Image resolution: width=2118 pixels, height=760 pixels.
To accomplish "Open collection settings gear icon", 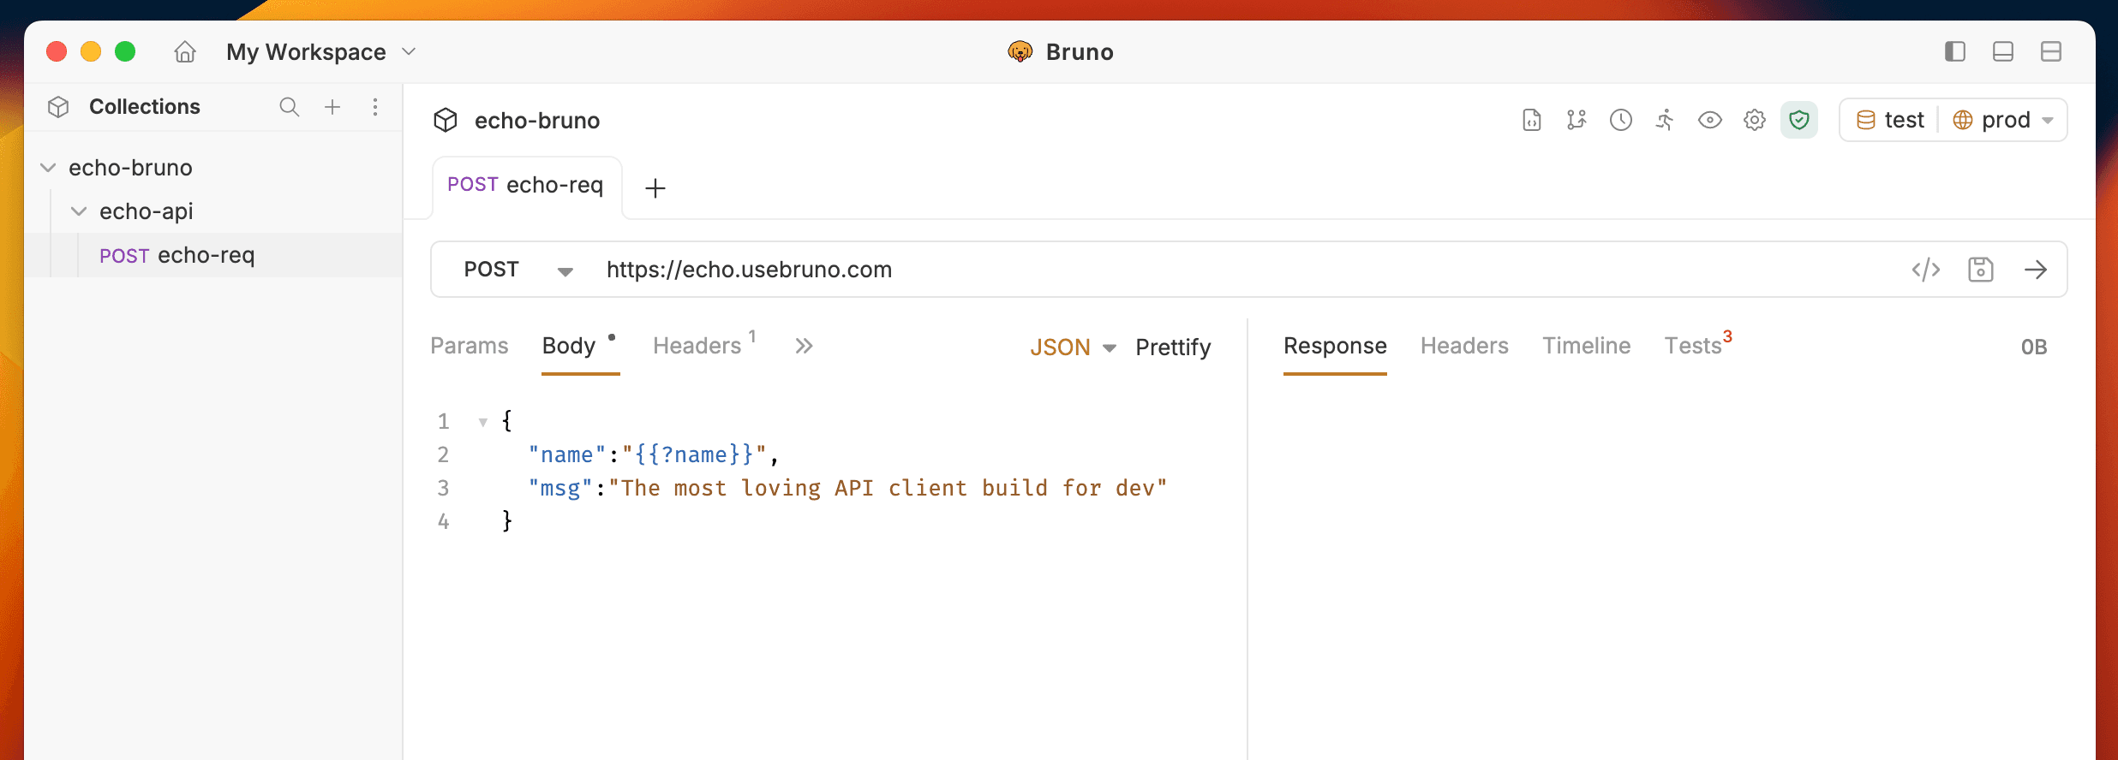I will point(1754,120).
